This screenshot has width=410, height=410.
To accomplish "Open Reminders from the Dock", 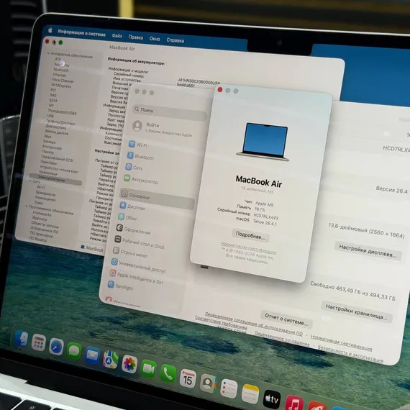I will coord(229,388).
